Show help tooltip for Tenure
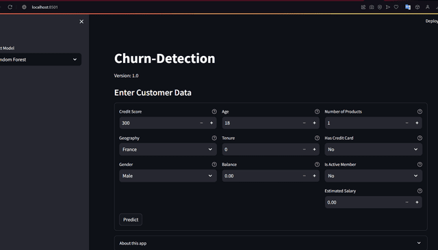The height and width of the screenshot is (250, 438). tap(317, 138)
